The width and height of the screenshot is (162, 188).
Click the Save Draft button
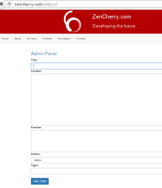coord(40,181)
